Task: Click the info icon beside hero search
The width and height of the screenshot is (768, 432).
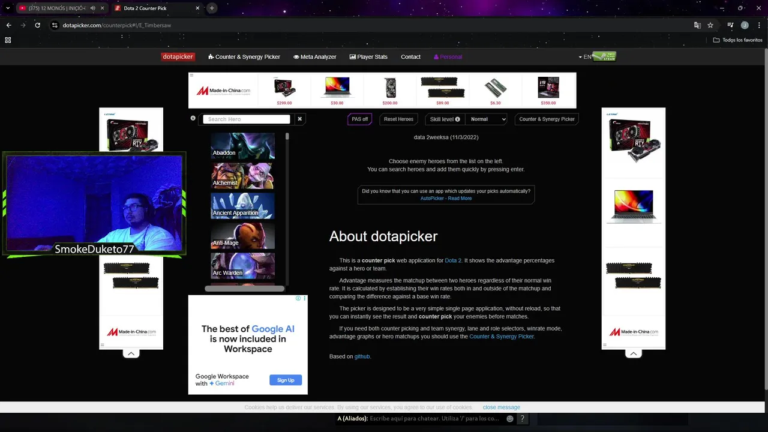Action: 193,118
